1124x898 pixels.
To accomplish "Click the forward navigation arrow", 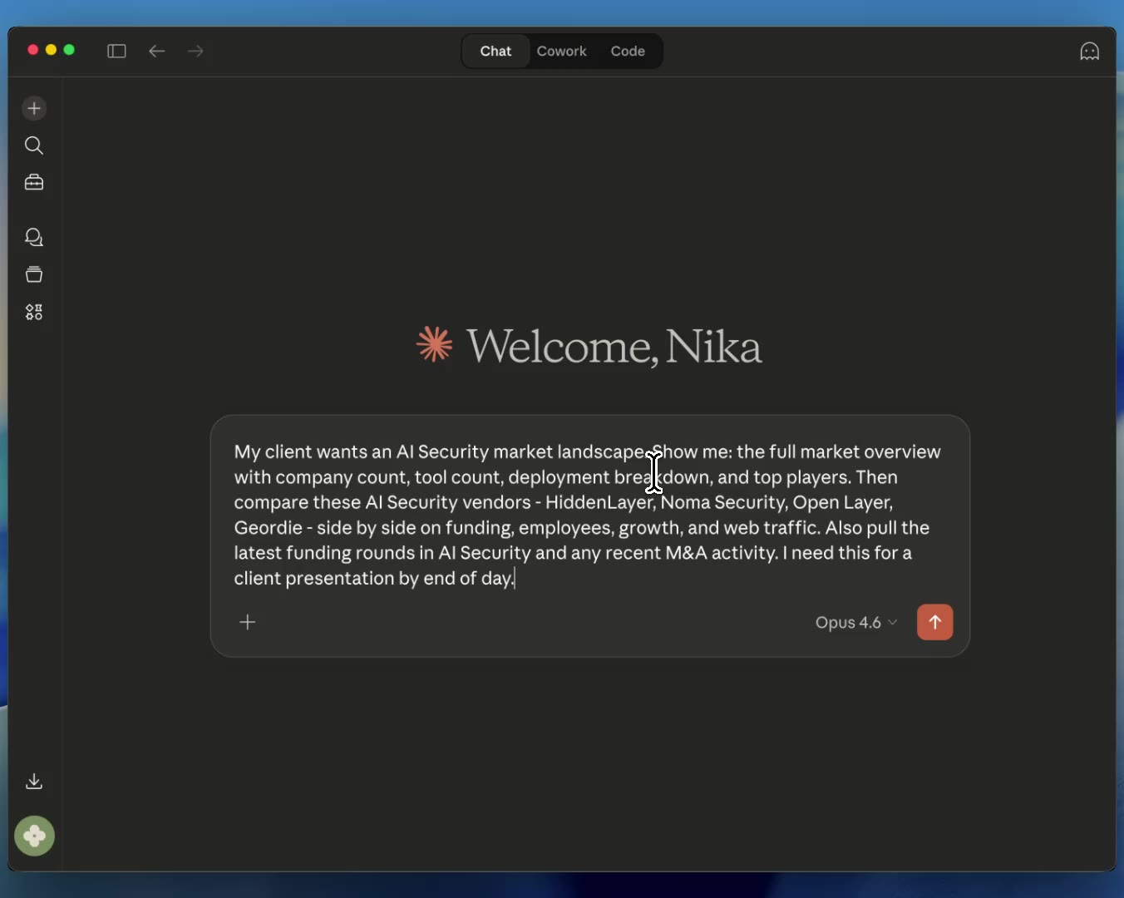I will [x=195, y=51].
